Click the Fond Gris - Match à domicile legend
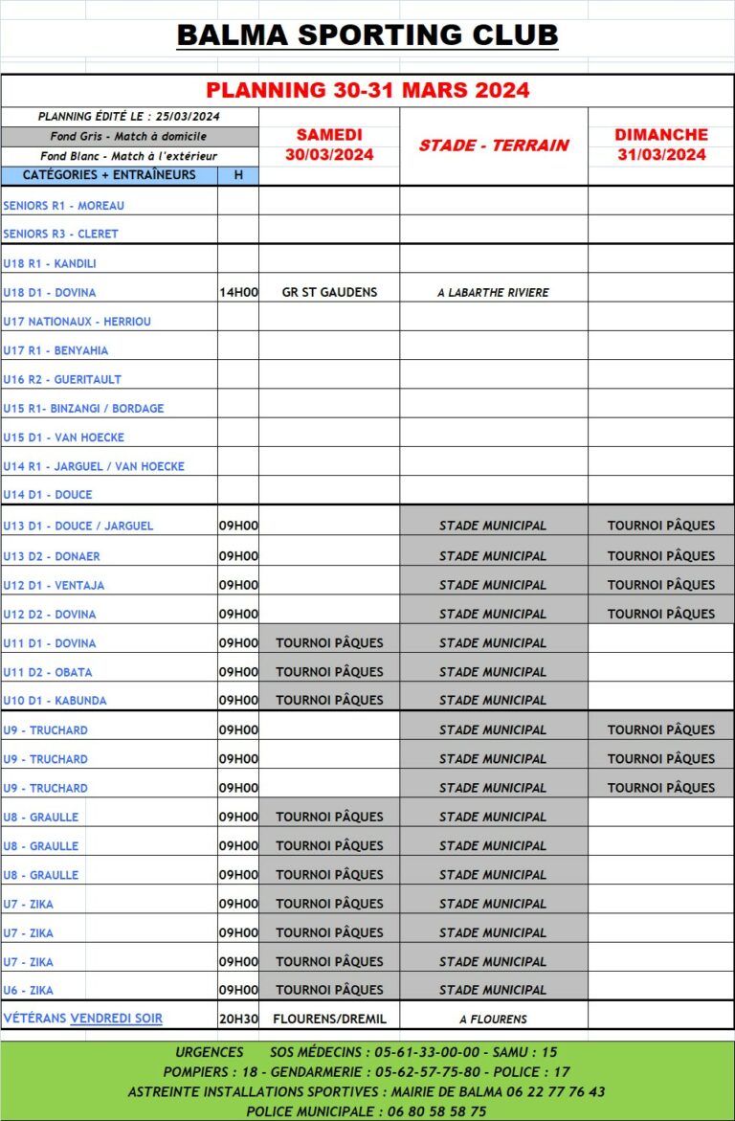This screenshot has height=1121, width=735. [129, 136]
